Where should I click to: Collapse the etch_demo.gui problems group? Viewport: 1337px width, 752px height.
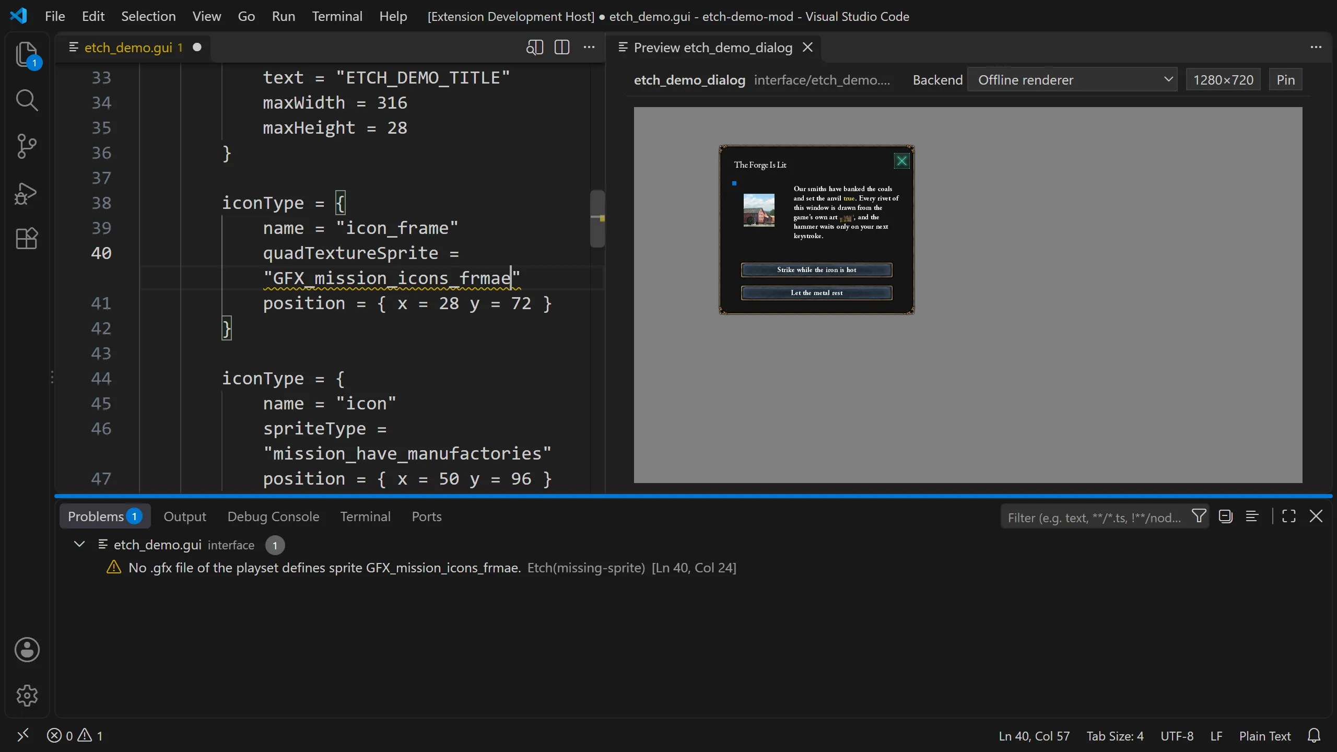(x=79, y=545)
